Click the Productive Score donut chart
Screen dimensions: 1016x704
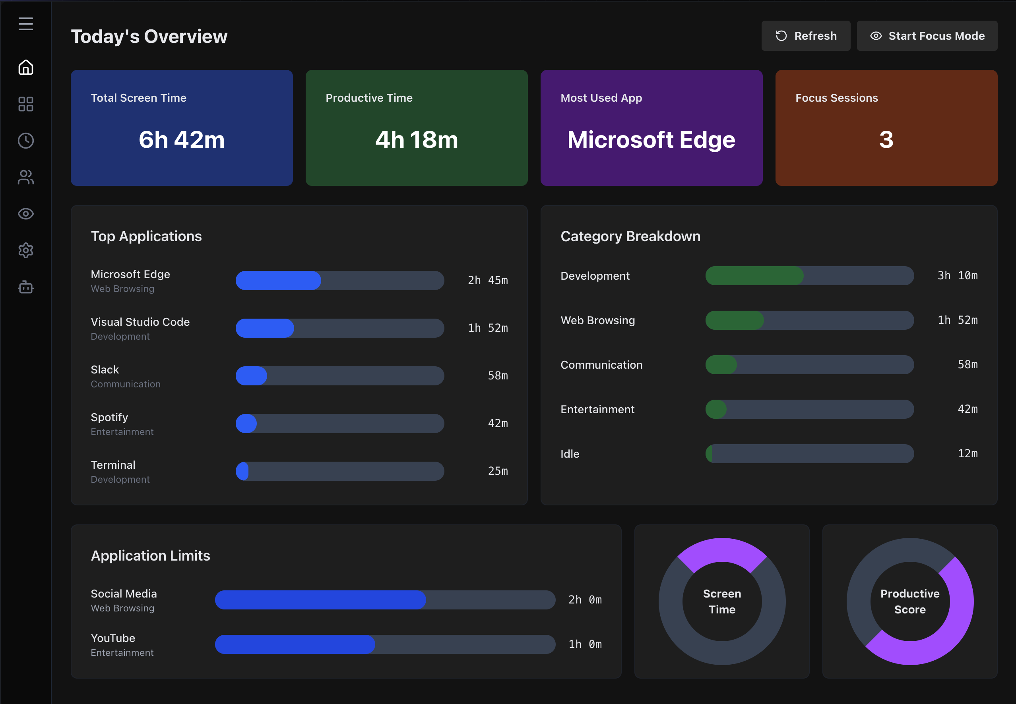click(909, 601)
